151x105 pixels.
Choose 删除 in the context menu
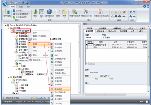point(39,55)
